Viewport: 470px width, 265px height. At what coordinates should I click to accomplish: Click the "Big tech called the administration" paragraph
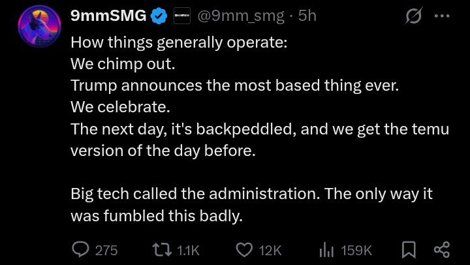click(x=252, y=205)
